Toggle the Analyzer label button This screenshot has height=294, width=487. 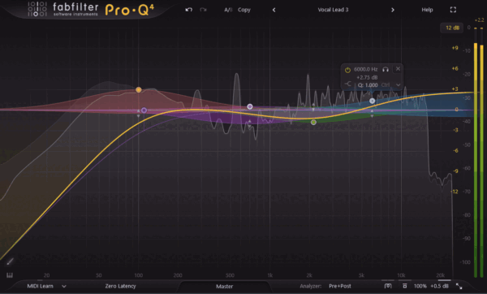310,286
